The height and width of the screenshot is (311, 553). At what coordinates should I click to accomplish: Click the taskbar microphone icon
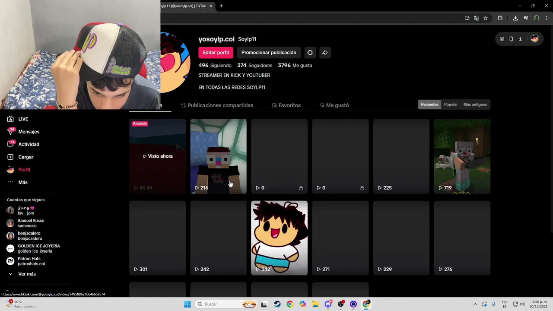[493, 304]
